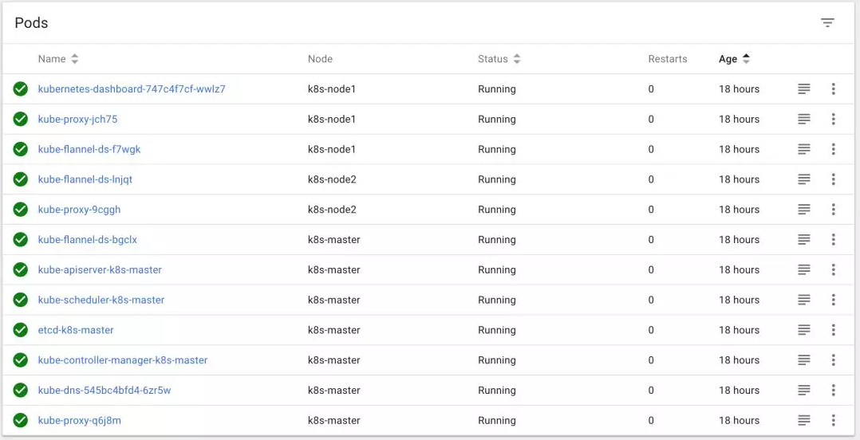
Task: Open the kubernetes-dashboard-747c4f7cf-wwlz7 pod link
Action: (132, 89)
